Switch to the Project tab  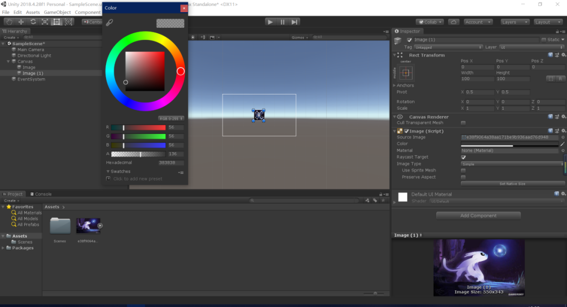(13, 194)
